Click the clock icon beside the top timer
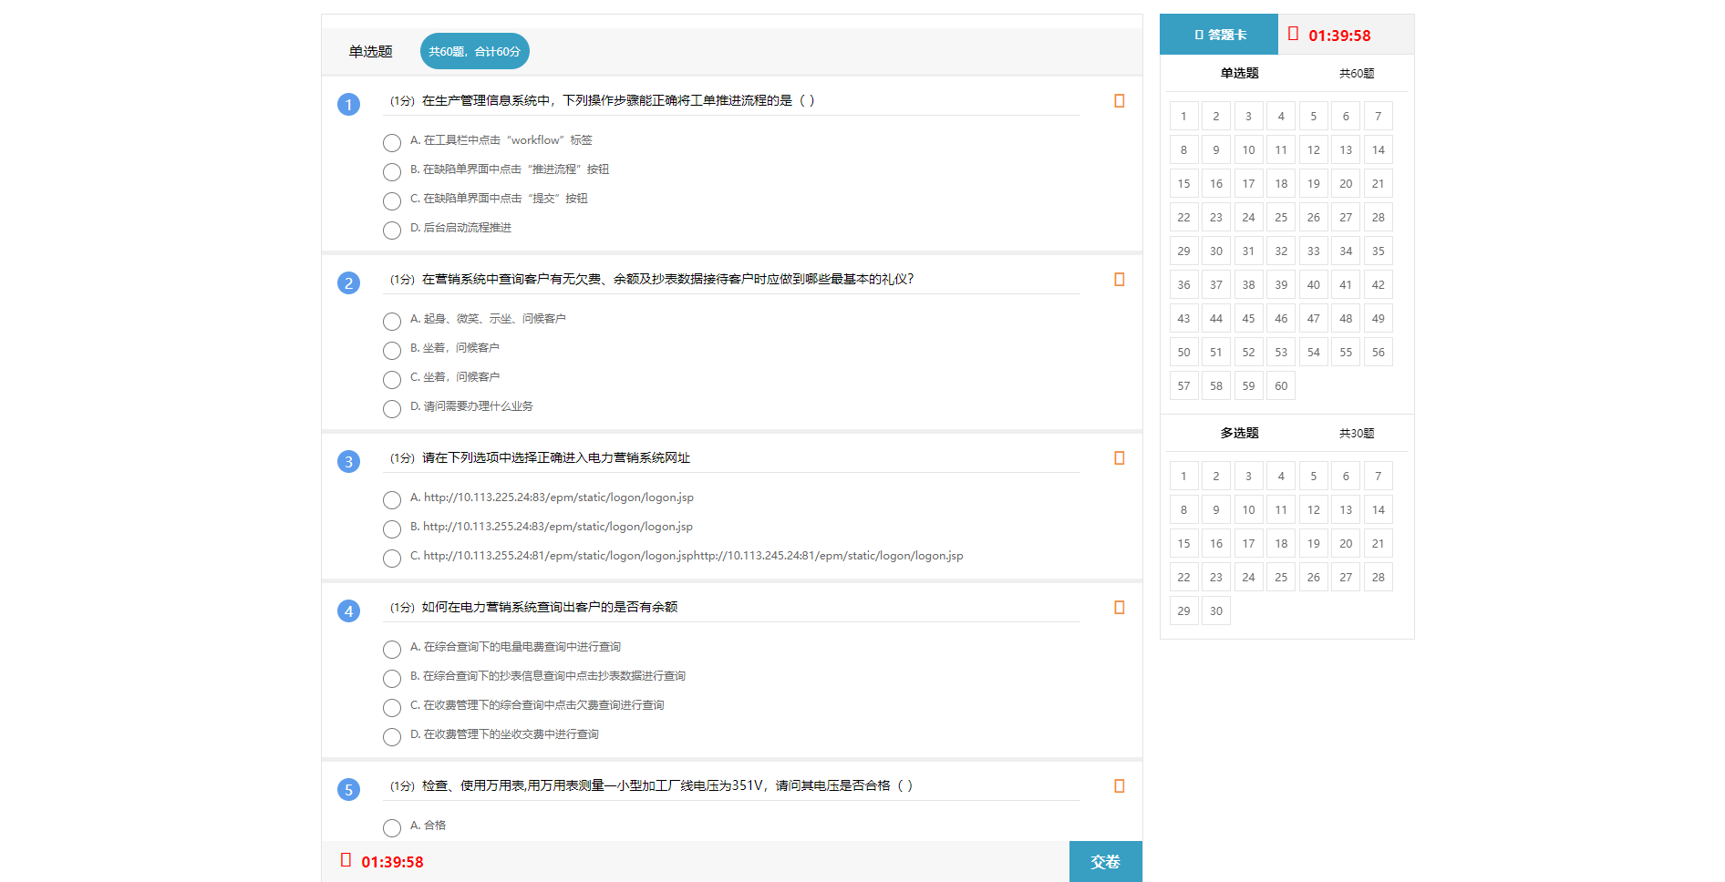 [x=1293, y=34]
